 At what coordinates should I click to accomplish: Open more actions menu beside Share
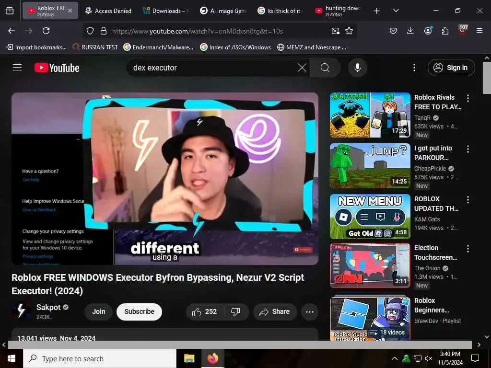[x=310, y=311]
